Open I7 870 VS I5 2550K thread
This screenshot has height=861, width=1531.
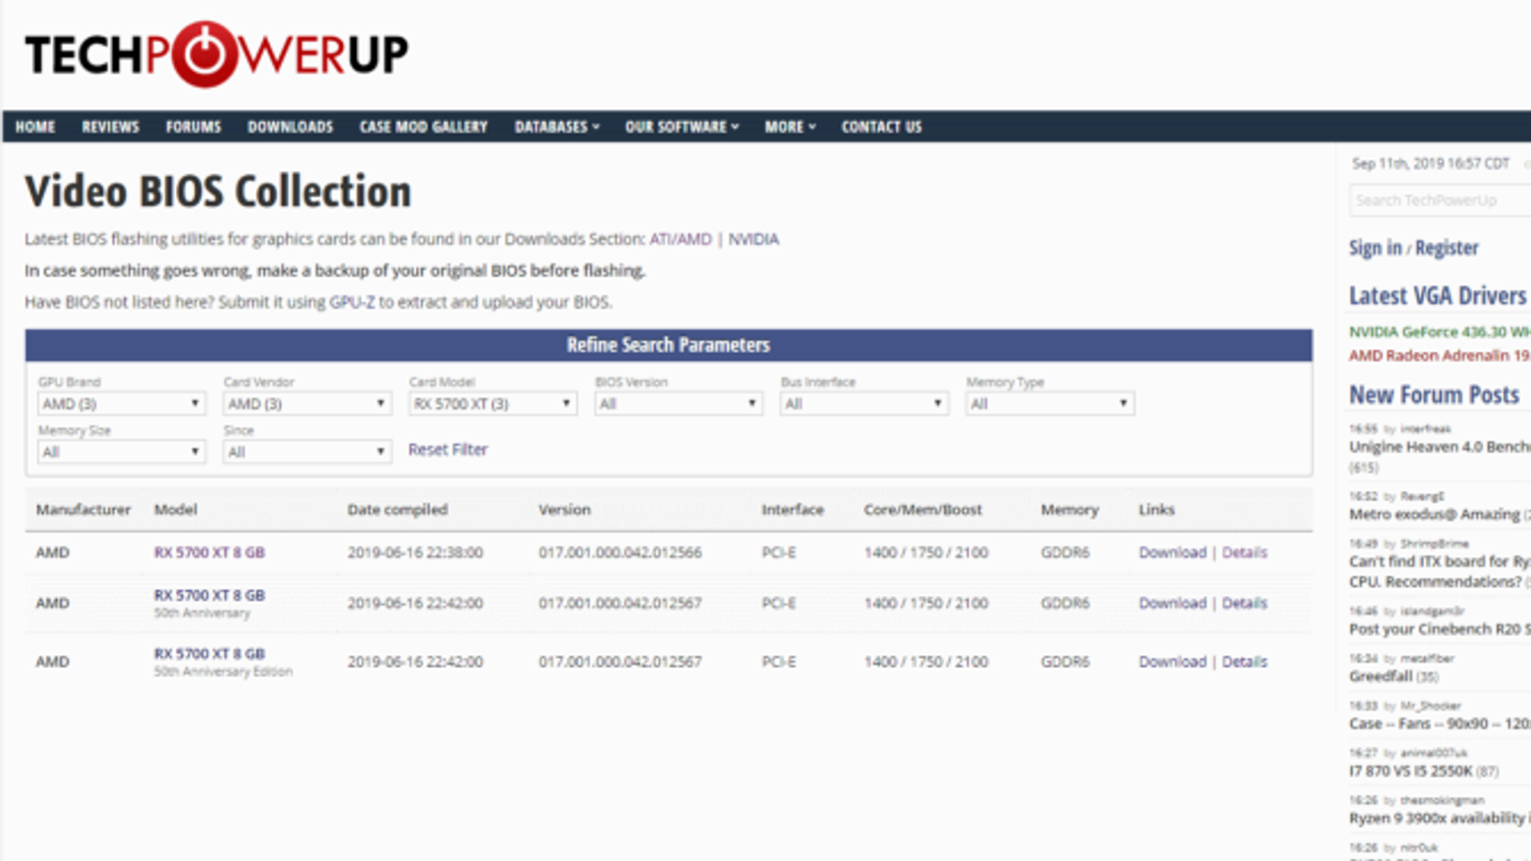pos(1410,771)
